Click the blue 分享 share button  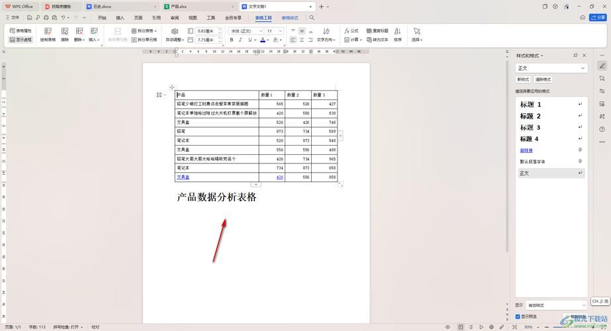(598, 18)
